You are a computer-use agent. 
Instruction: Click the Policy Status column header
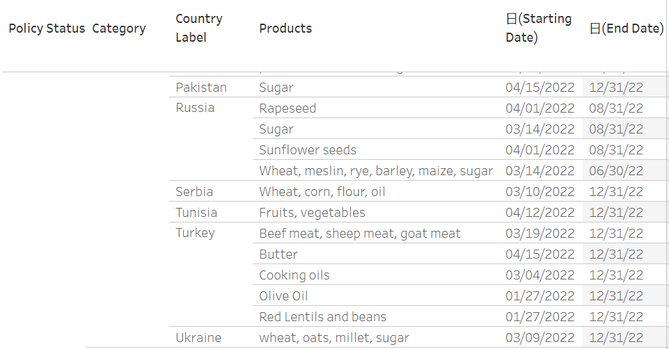click(x=46, y=29)
